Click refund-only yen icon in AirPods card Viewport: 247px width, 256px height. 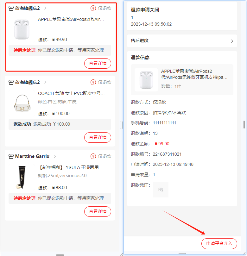coord(93,8)
